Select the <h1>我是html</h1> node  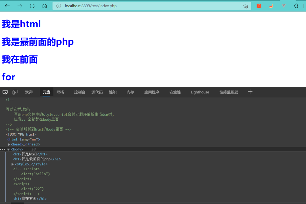coord(30,154)
